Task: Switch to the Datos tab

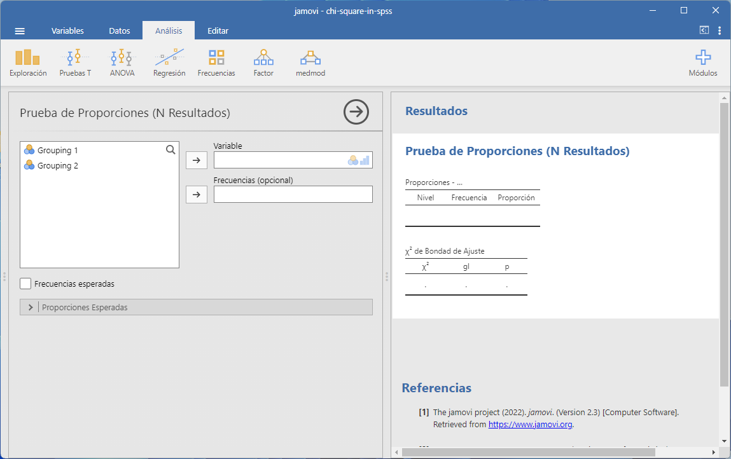Action: tap(120, 31)
